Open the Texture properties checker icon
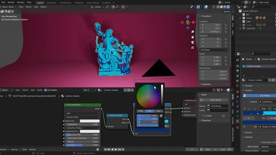This screenshot has width=276, height=155. (238, 127)
